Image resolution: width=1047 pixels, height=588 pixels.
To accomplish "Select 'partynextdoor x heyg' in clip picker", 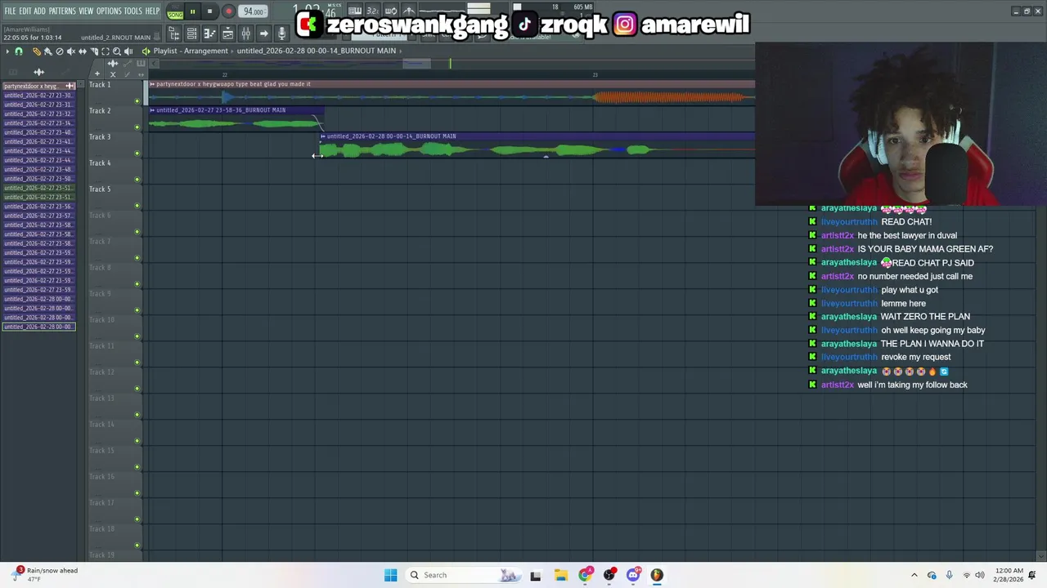I will pos(38,86).
